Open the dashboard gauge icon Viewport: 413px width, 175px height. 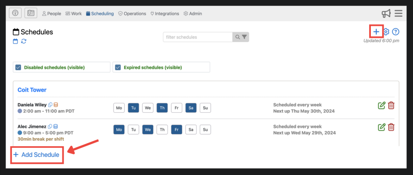(x=15, y=13)
